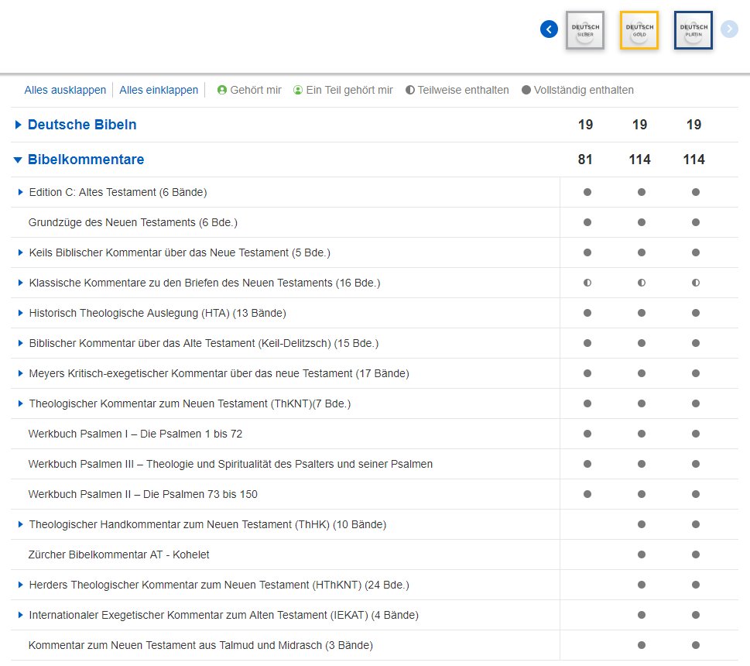Viewport: 750px width, 666px height.
Task: Open Werkbuch Psalmen I entry
Action: point(135,434)
